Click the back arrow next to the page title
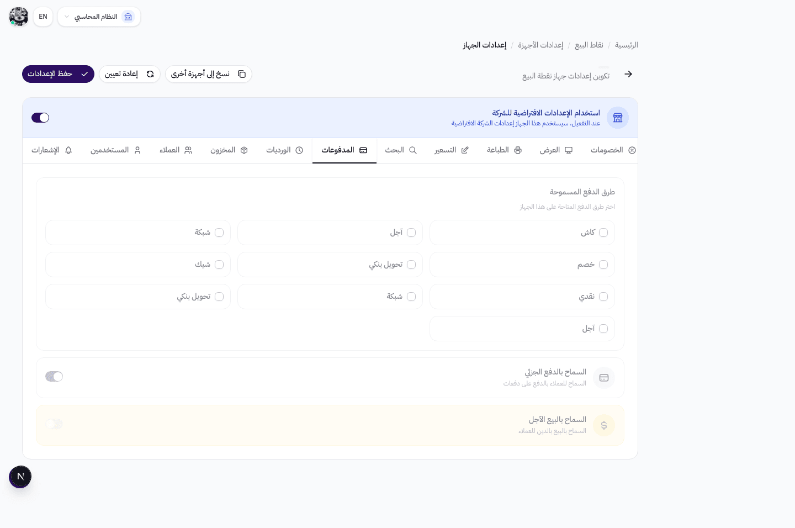This screenshot has width=795, height=528. [x=628, y=73]
